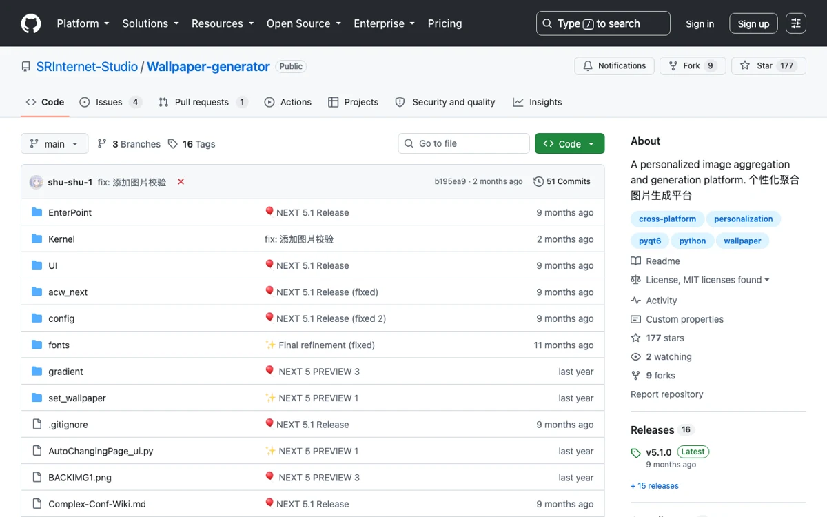The width and height of the screenshot is (827, 517).
Task: Click the Type / to search box
Action: pos(603,23)
